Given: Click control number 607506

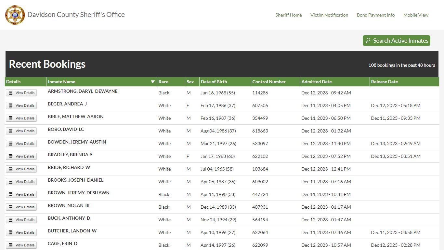Looking at the screenshot, I should 260,105.
